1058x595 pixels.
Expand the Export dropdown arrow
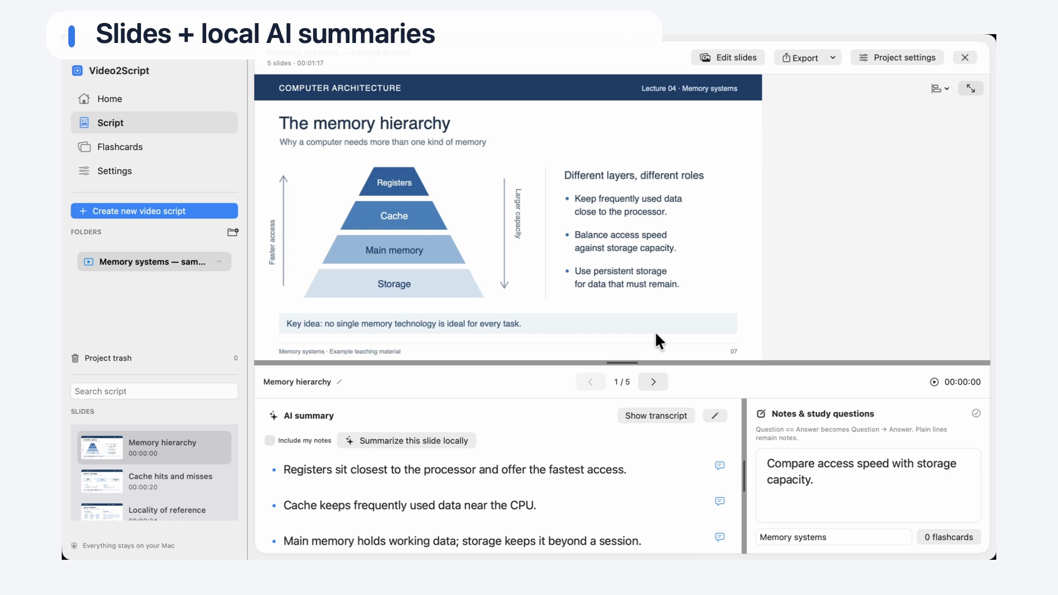(833, 58)
